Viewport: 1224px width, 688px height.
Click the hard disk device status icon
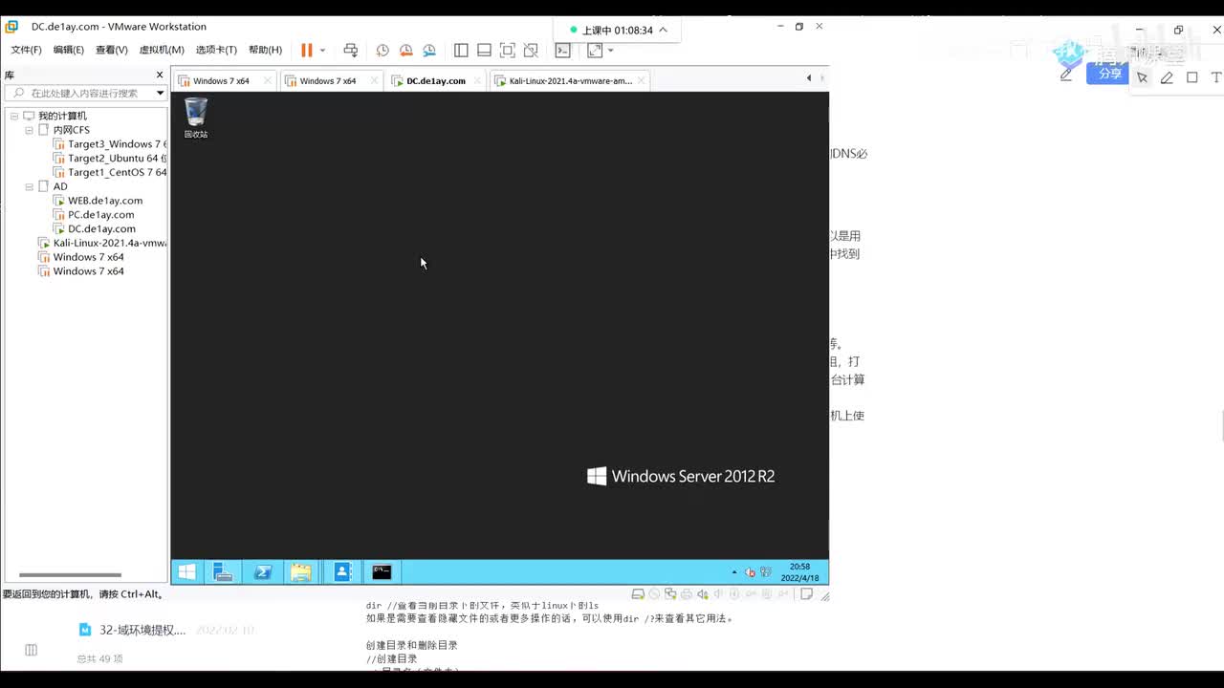point(640,594)
